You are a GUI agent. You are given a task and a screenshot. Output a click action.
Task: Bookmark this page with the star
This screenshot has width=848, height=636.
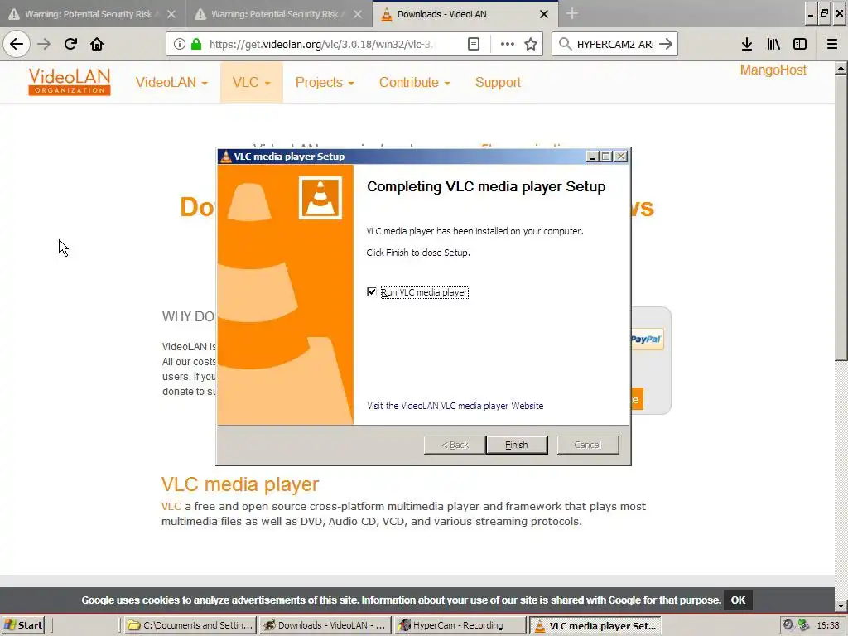(531, 44)
